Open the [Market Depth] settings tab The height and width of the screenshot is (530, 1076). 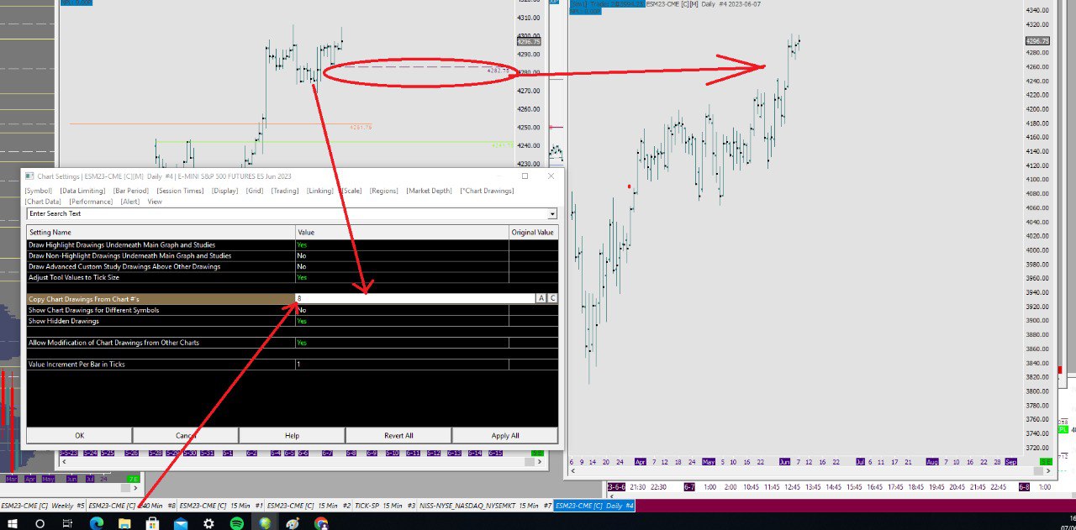[x=430, y=191]
